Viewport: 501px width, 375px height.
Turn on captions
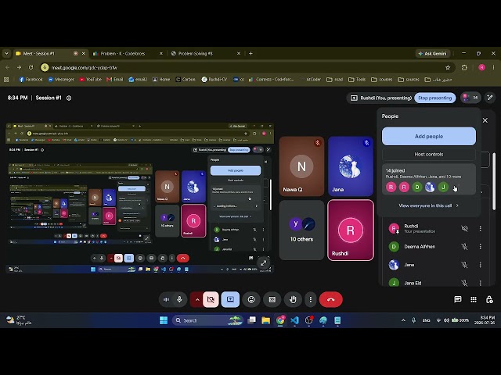pyautogui.click(x=272, y=299)
